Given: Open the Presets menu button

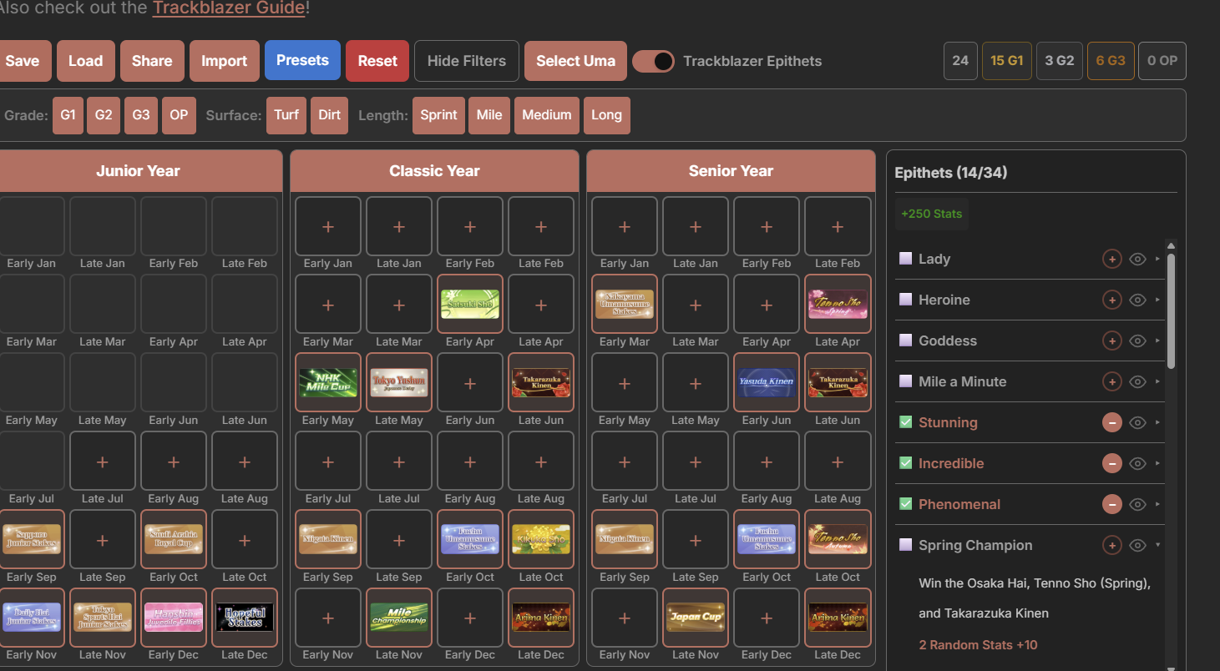Looking at the screenshot, I should (302, 60).
